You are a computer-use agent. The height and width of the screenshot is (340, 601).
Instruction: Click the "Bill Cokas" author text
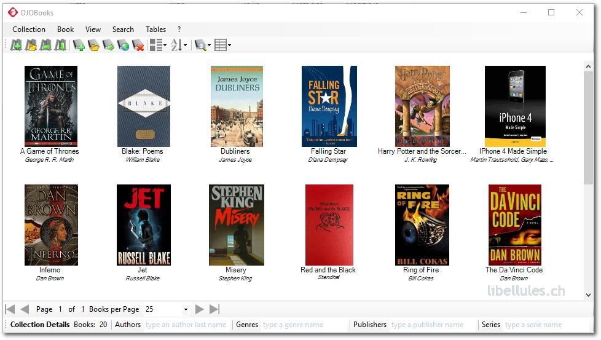(421, 279)
